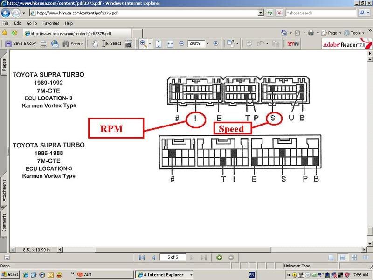Image resolution: width=373 pixels, height=280 pixels.
Task: Print page from the IE command bar
Action: (x=311, y=33)
